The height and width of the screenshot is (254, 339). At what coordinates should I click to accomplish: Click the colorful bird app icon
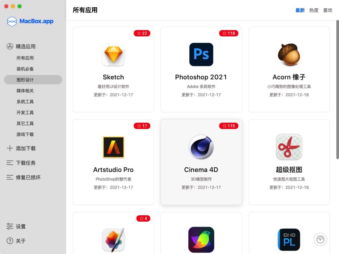pyautogui.click(x=201, y=240)
